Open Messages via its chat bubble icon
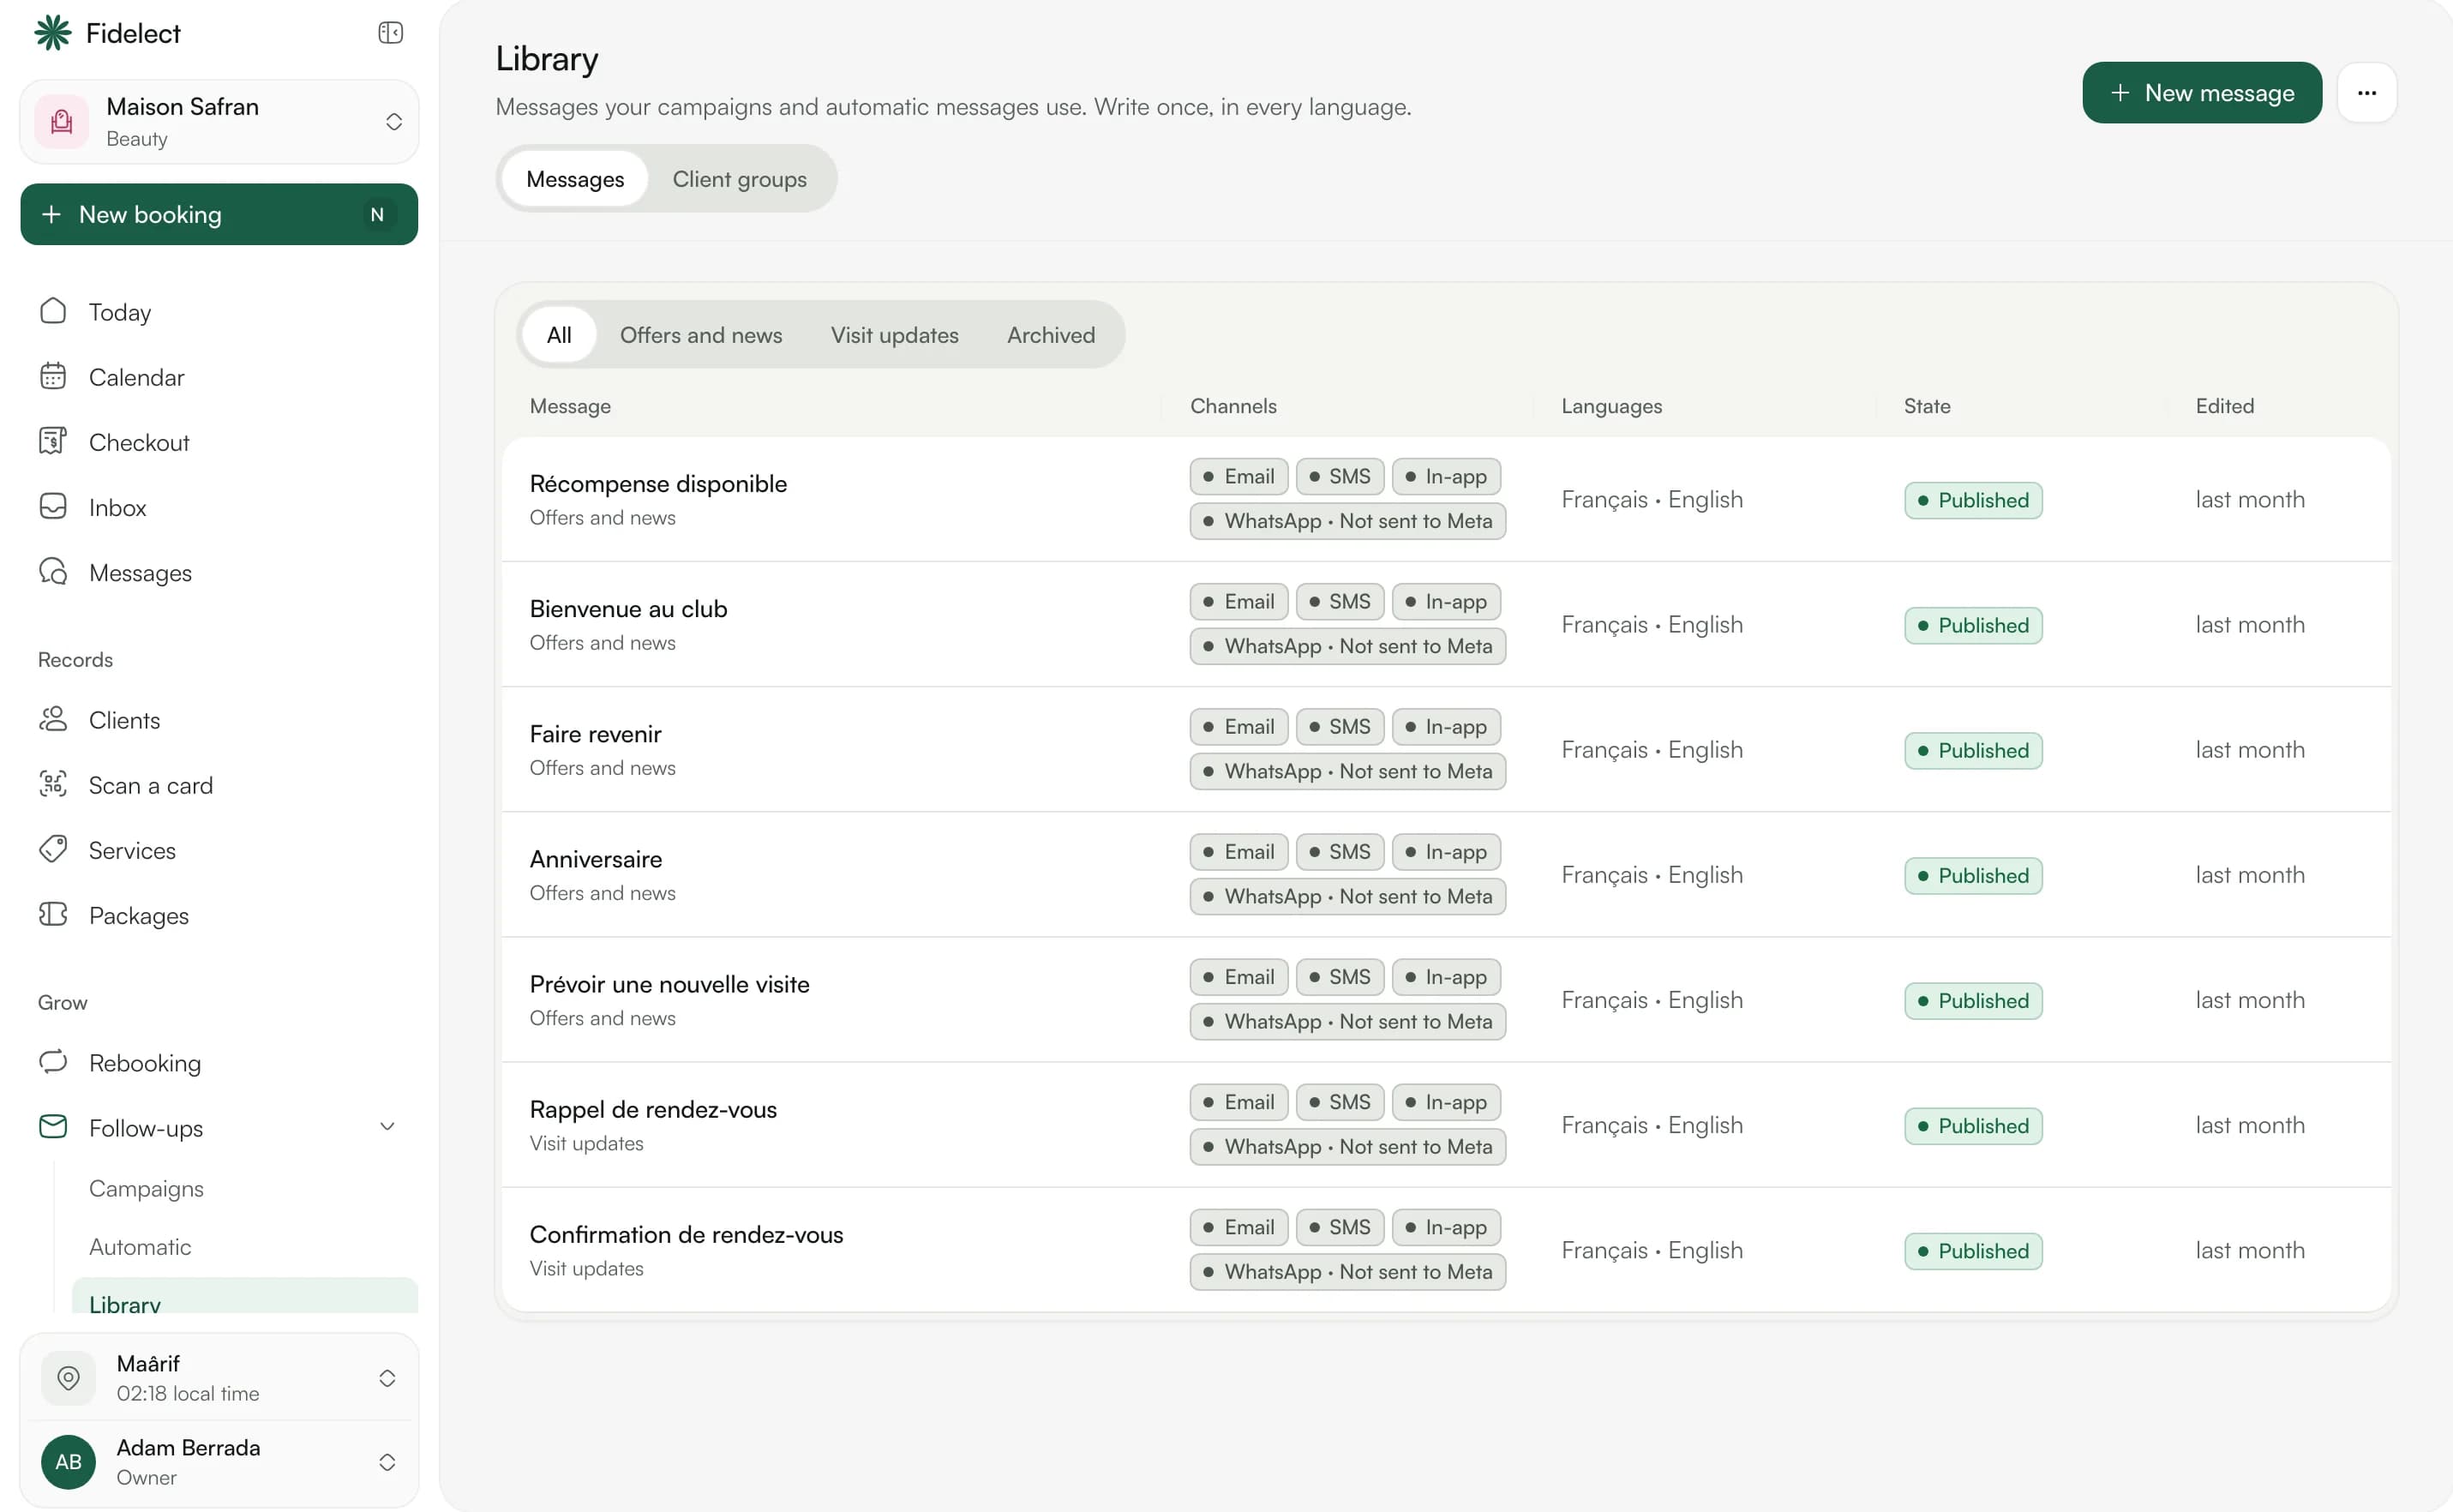This screenshot has height=1512, width=2453. 53,571
